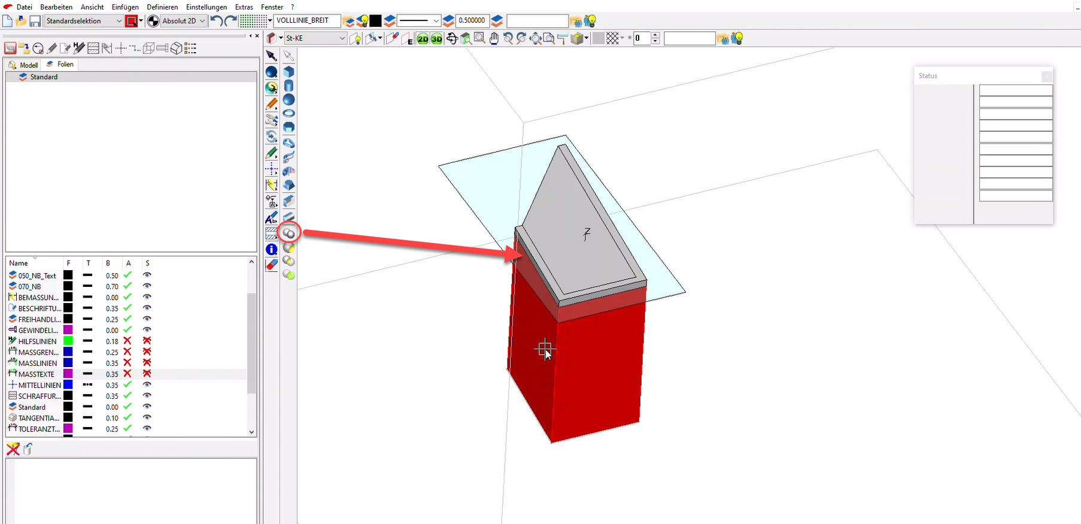Toggle visibility eye for 070_NB layer
This screenshot has width=1081, height=524.
pyautogui.click(x=147, y=286)
